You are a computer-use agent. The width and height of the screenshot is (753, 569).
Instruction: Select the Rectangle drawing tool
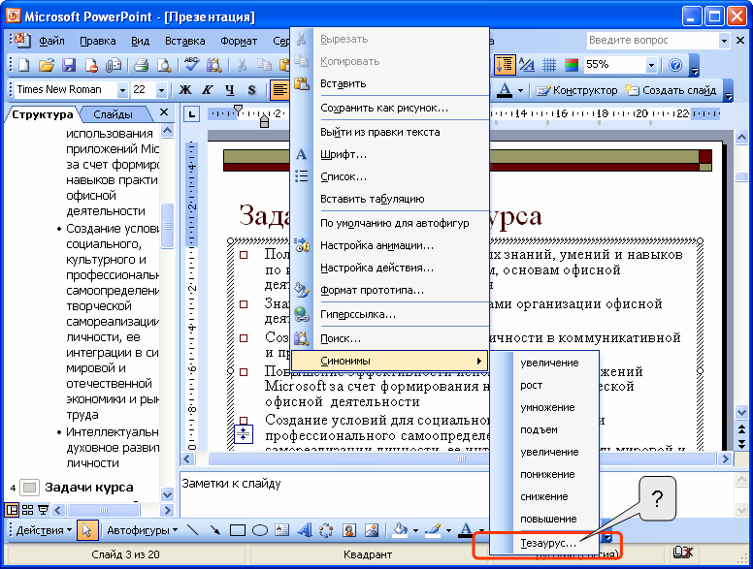[x=237, y=530]
